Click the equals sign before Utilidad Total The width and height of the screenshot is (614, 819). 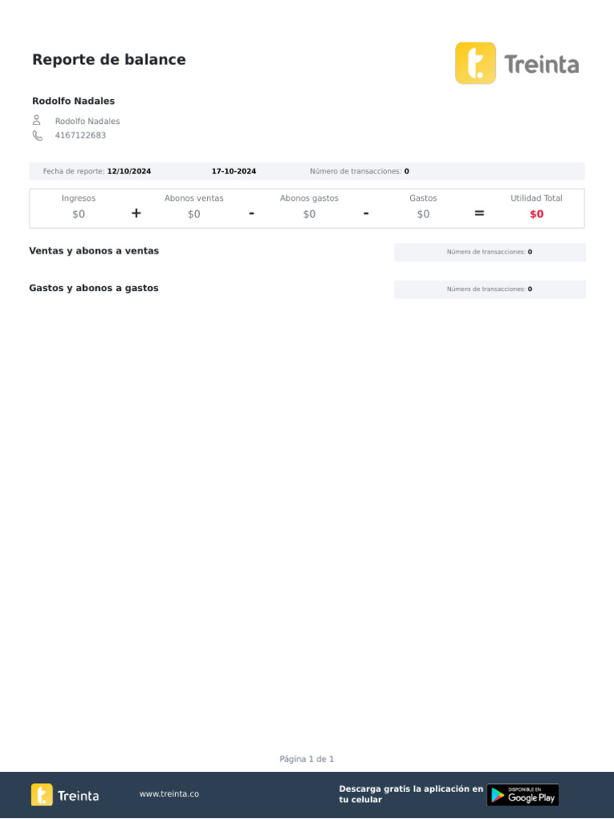(x=480, y=213)
